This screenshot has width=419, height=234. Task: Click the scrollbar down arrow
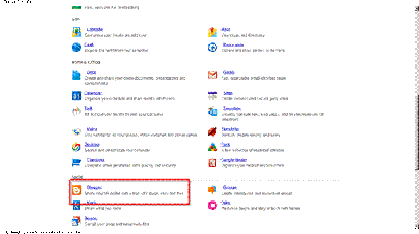click(x=416, y=227)
